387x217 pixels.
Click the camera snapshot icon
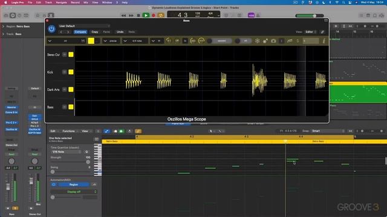tap(273, 41)
